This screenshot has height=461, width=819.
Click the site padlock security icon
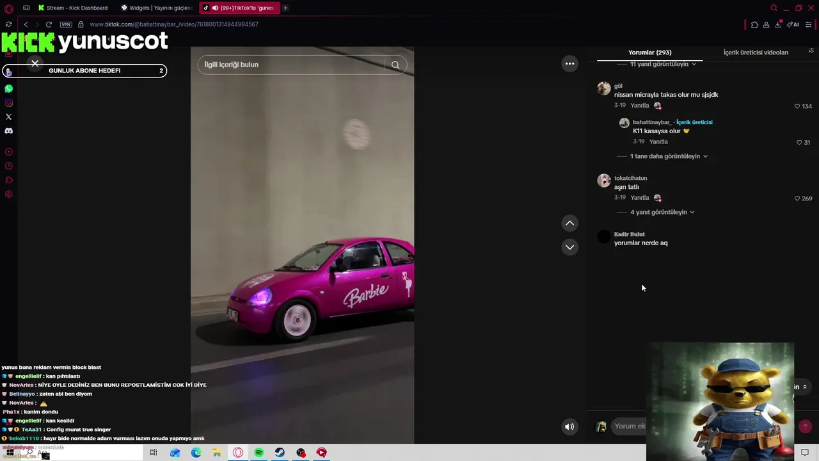[81, 24]
